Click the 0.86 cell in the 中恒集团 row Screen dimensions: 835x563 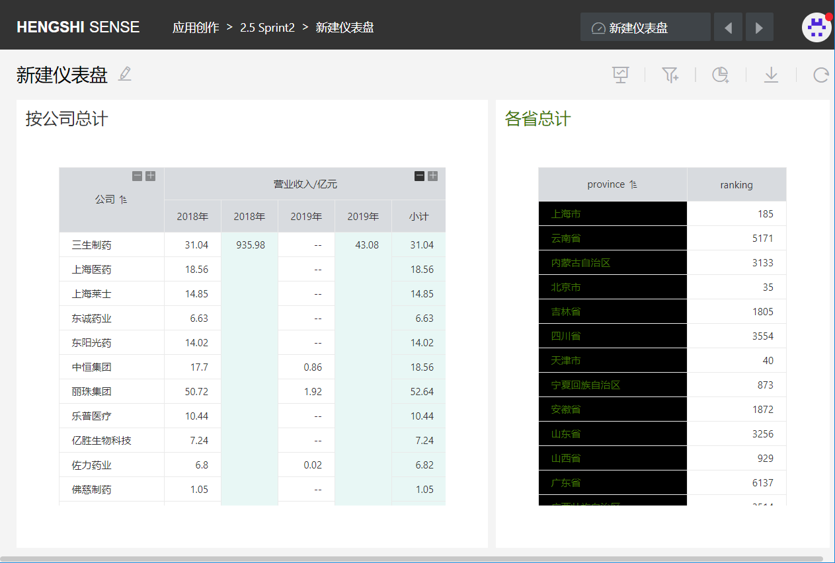[x=307, y=367]
